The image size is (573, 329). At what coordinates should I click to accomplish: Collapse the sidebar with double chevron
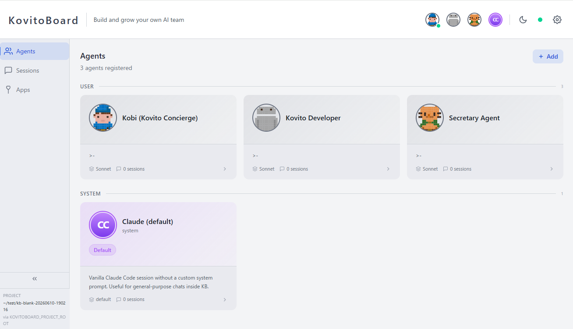35,279
